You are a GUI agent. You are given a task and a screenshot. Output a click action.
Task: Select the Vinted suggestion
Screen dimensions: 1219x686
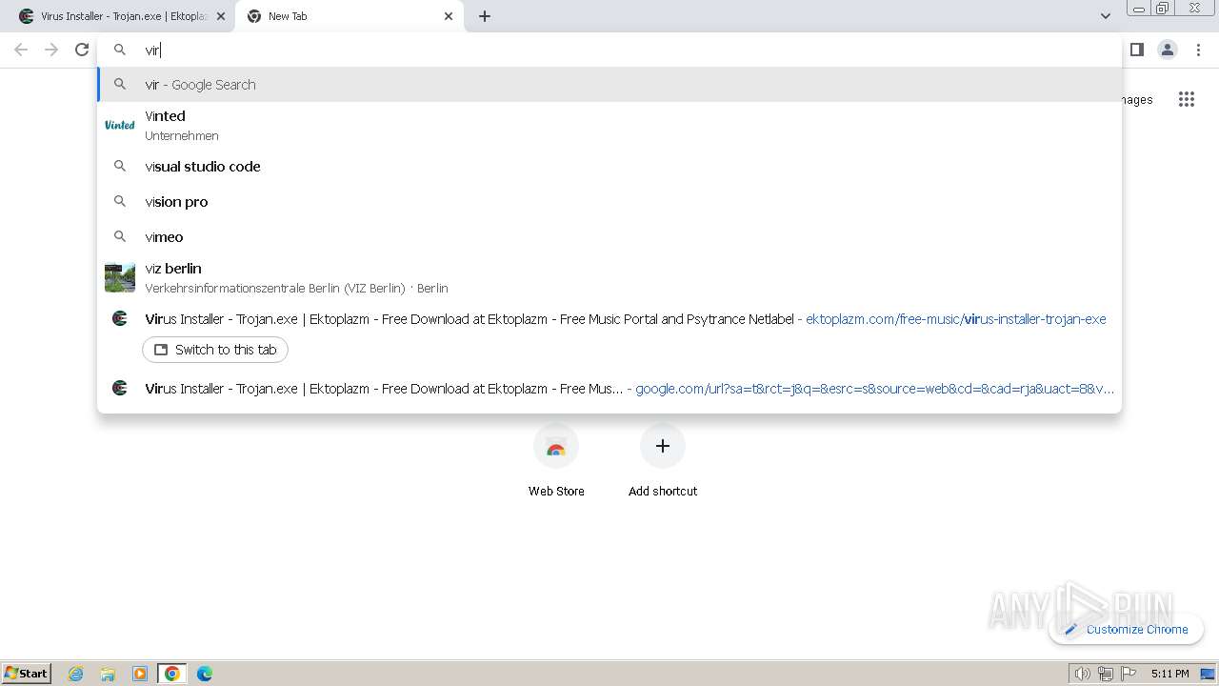point(609,125)
